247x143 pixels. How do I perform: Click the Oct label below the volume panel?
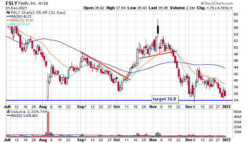click(117, 140)
